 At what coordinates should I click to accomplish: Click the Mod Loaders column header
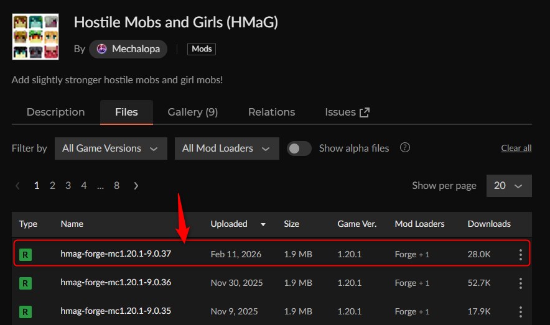point(419,224)
